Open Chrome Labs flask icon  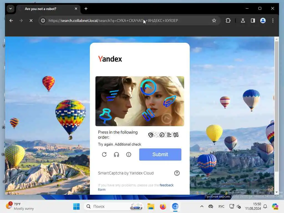pyautogui.click(x=243, y=21)
